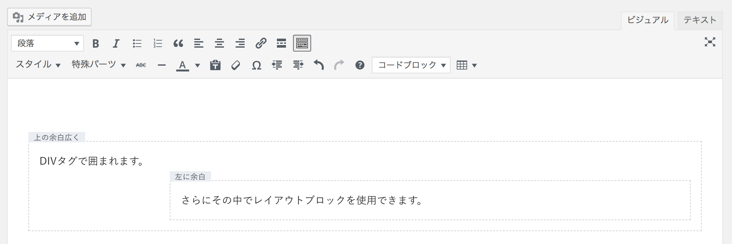
Task: Apply strikethrough formatting
Action: pos(141,65)
